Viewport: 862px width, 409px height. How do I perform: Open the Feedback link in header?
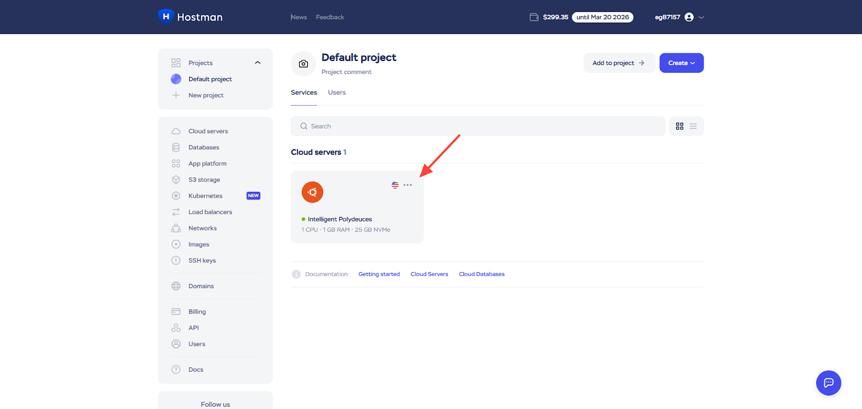click(x=330, y=17)
